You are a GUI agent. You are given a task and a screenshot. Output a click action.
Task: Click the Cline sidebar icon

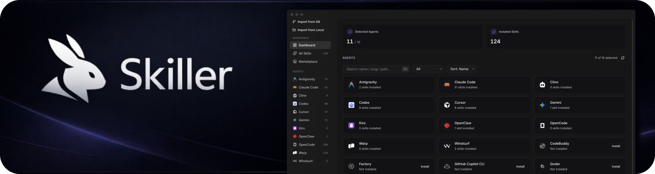295,95
